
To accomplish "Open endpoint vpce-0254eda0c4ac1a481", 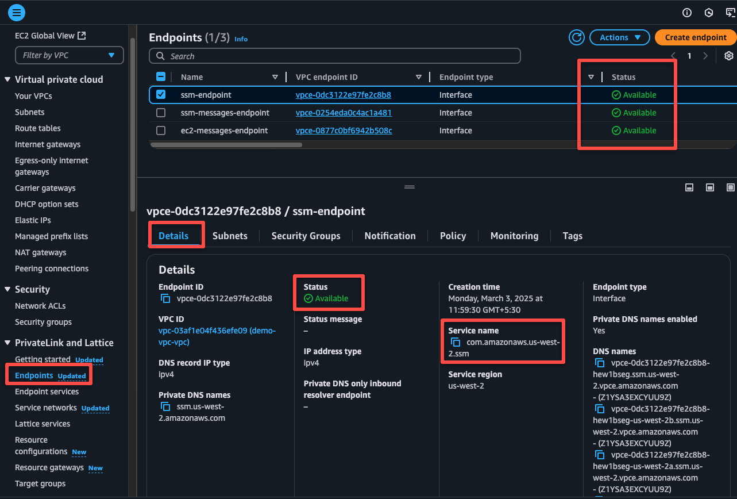I will (x=344, y=113).
